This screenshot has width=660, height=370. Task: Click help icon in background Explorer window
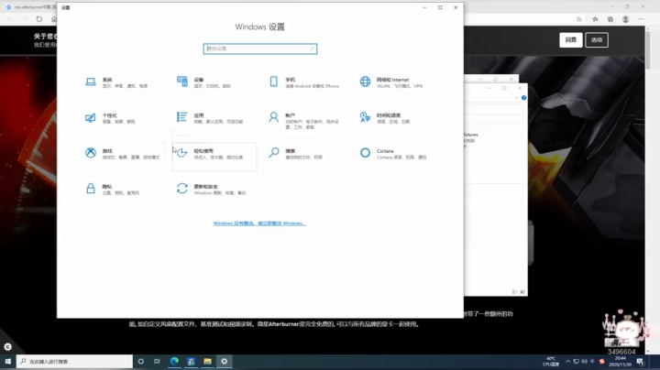coord(523,98)
